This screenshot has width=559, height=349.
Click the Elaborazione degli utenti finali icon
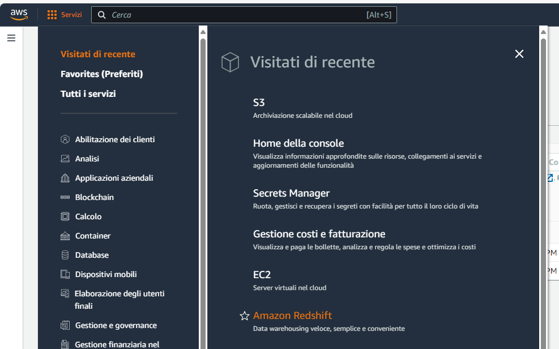pyautogui.click(x=65, y=293)
